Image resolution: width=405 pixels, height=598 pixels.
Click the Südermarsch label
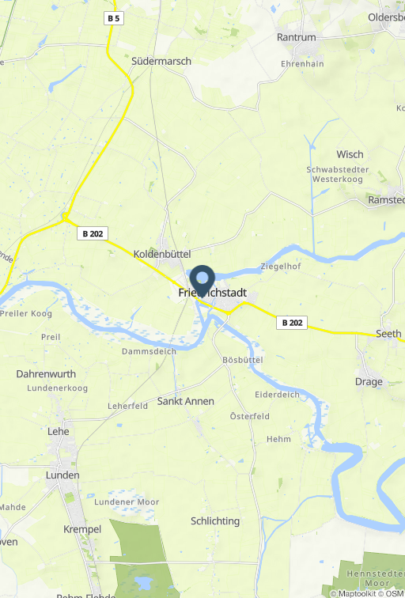161,61
